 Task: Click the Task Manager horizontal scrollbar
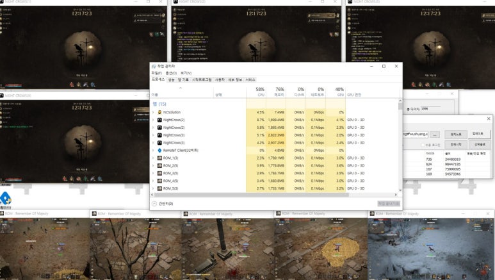click(x=273, y=195)
